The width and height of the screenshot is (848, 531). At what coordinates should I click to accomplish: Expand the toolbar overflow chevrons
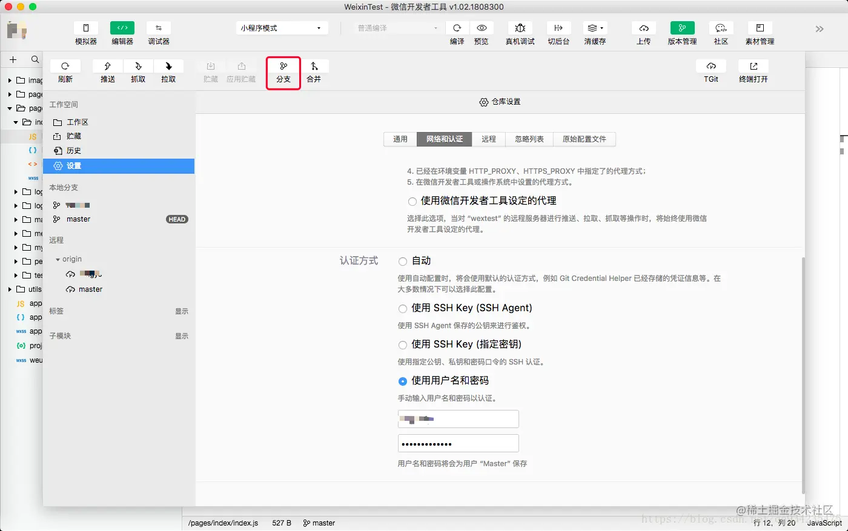[x=820, y=29]
